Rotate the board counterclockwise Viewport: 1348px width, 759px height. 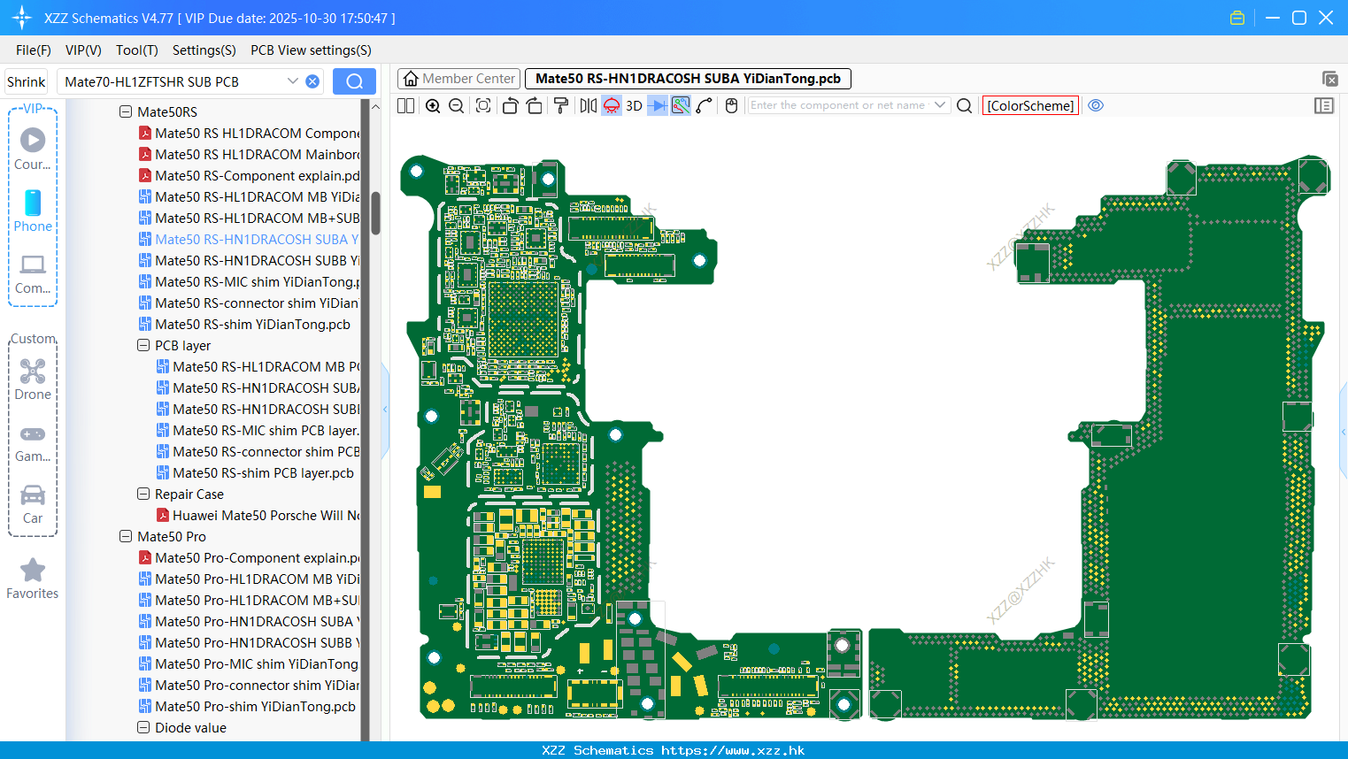point(510,105)
